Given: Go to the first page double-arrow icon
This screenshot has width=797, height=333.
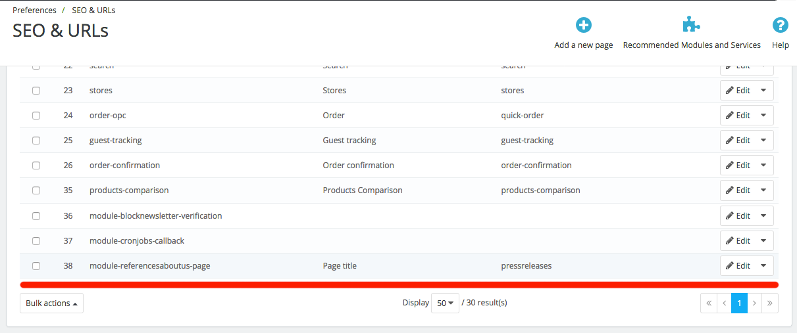Looking at the screenshot, I should (x=709, y=303).
